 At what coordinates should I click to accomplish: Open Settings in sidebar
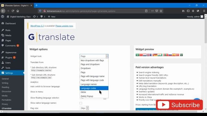pos(9,73)
